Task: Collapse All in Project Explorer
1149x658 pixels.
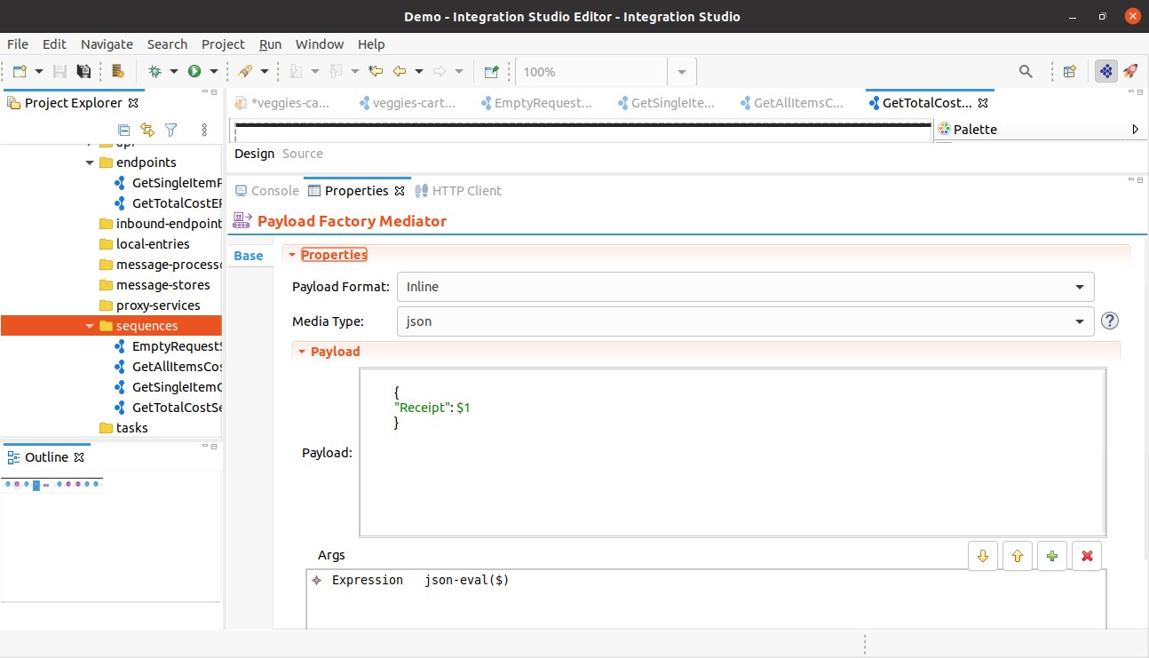Action: pyautogui.click(x=123, y=130)
